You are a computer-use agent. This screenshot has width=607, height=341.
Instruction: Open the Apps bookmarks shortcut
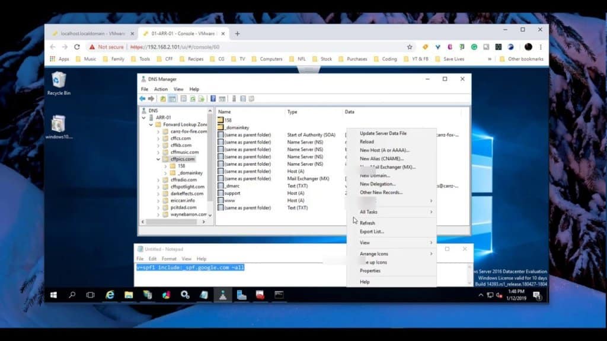pos(60,59)
